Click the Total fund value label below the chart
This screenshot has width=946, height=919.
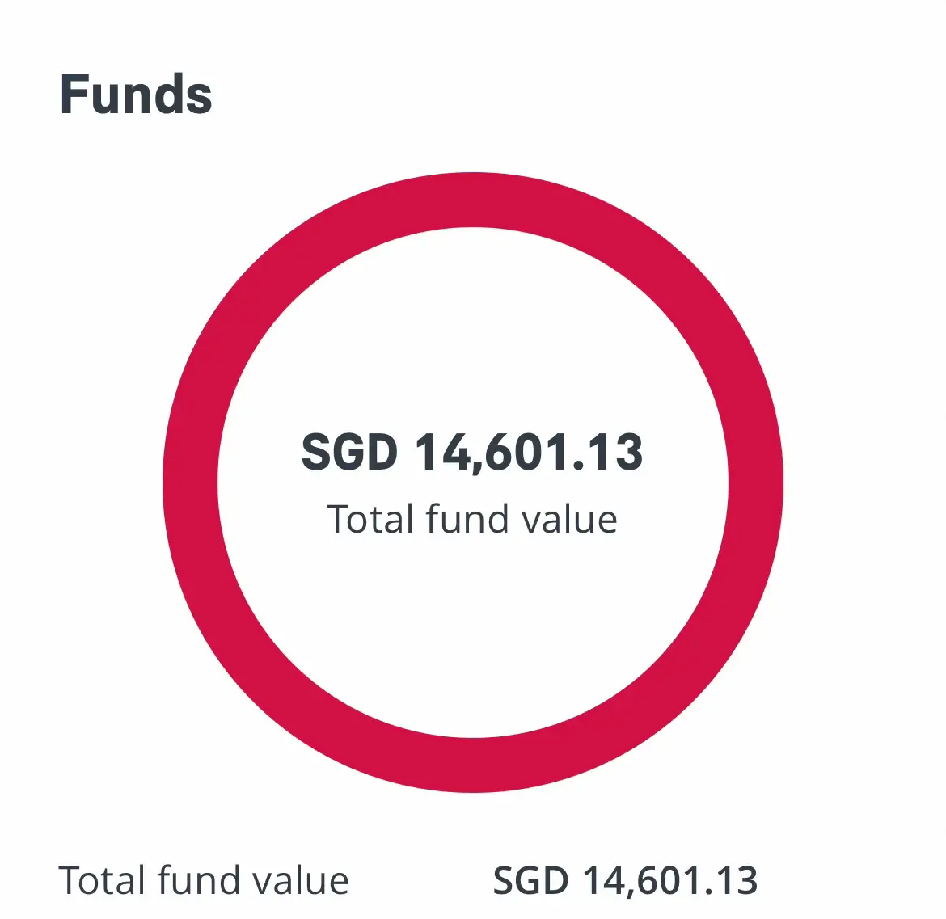pyautogui.click(x=204, y=880)
